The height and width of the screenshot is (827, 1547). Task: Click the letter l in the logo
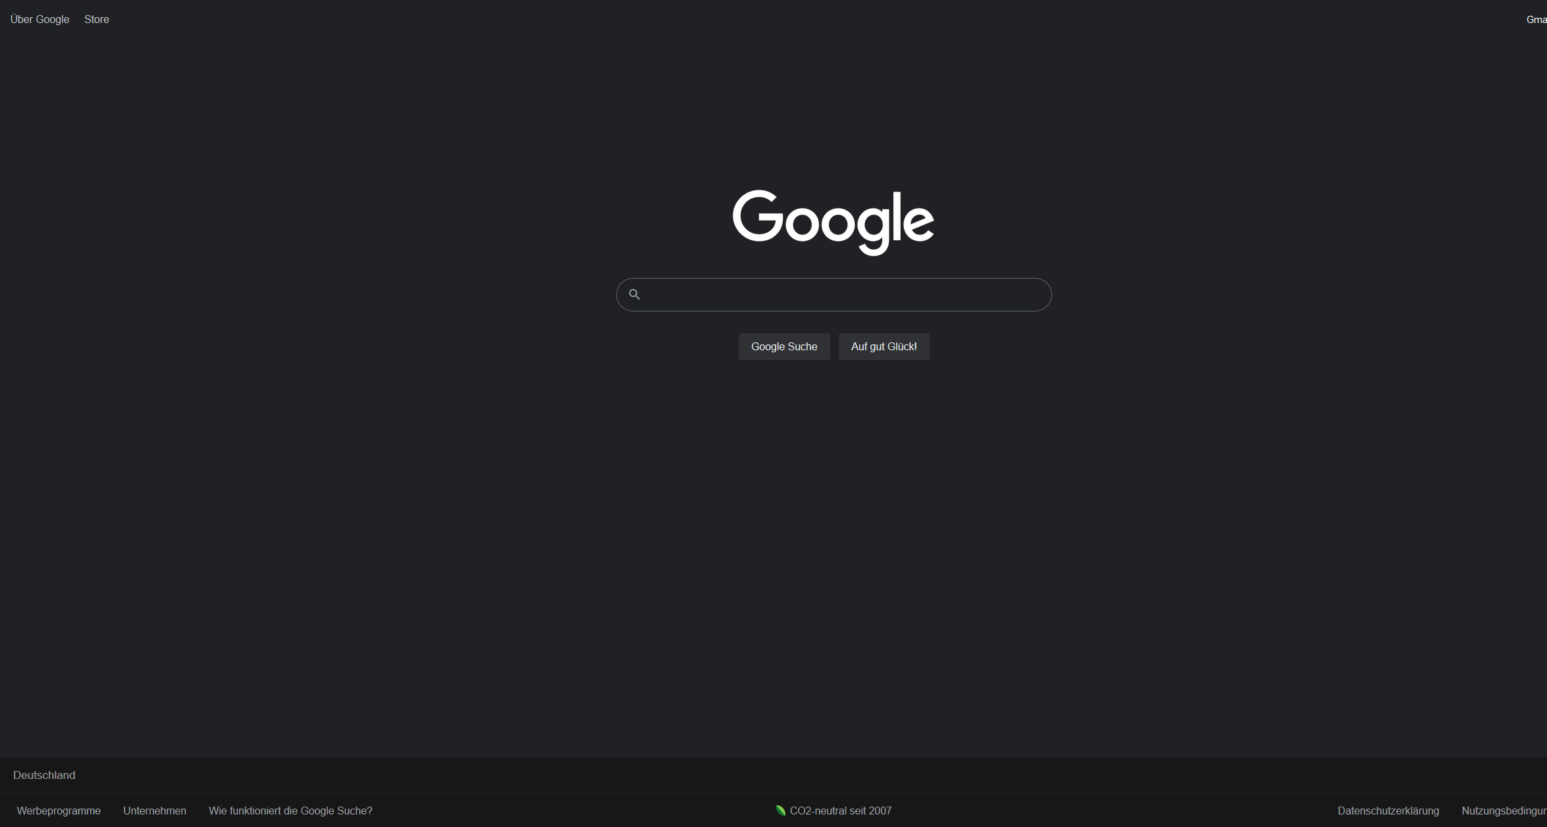coord(897,216)
